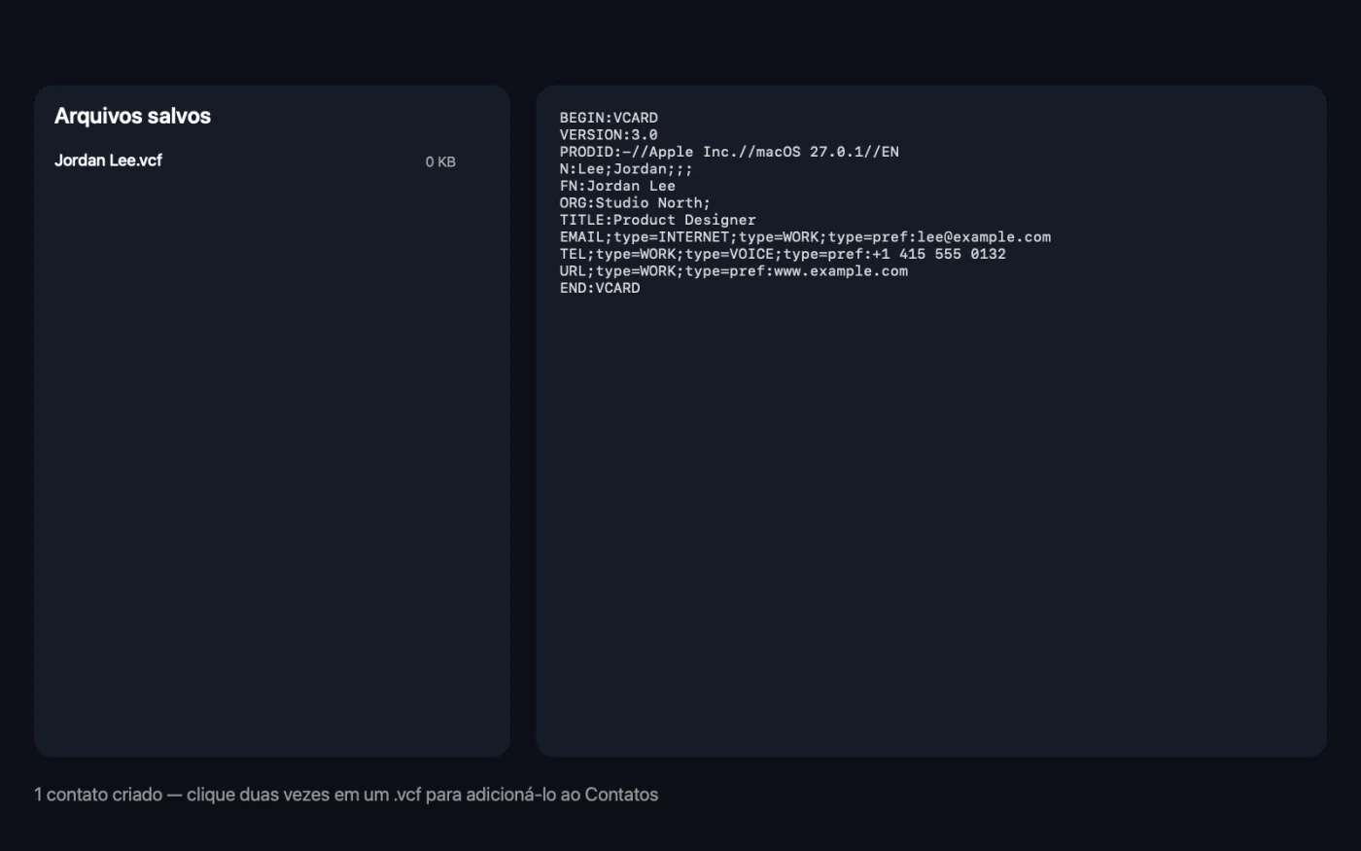1361x851 pixels.
Task: Click the BEGIN:VCARD line
Action: 609,118
